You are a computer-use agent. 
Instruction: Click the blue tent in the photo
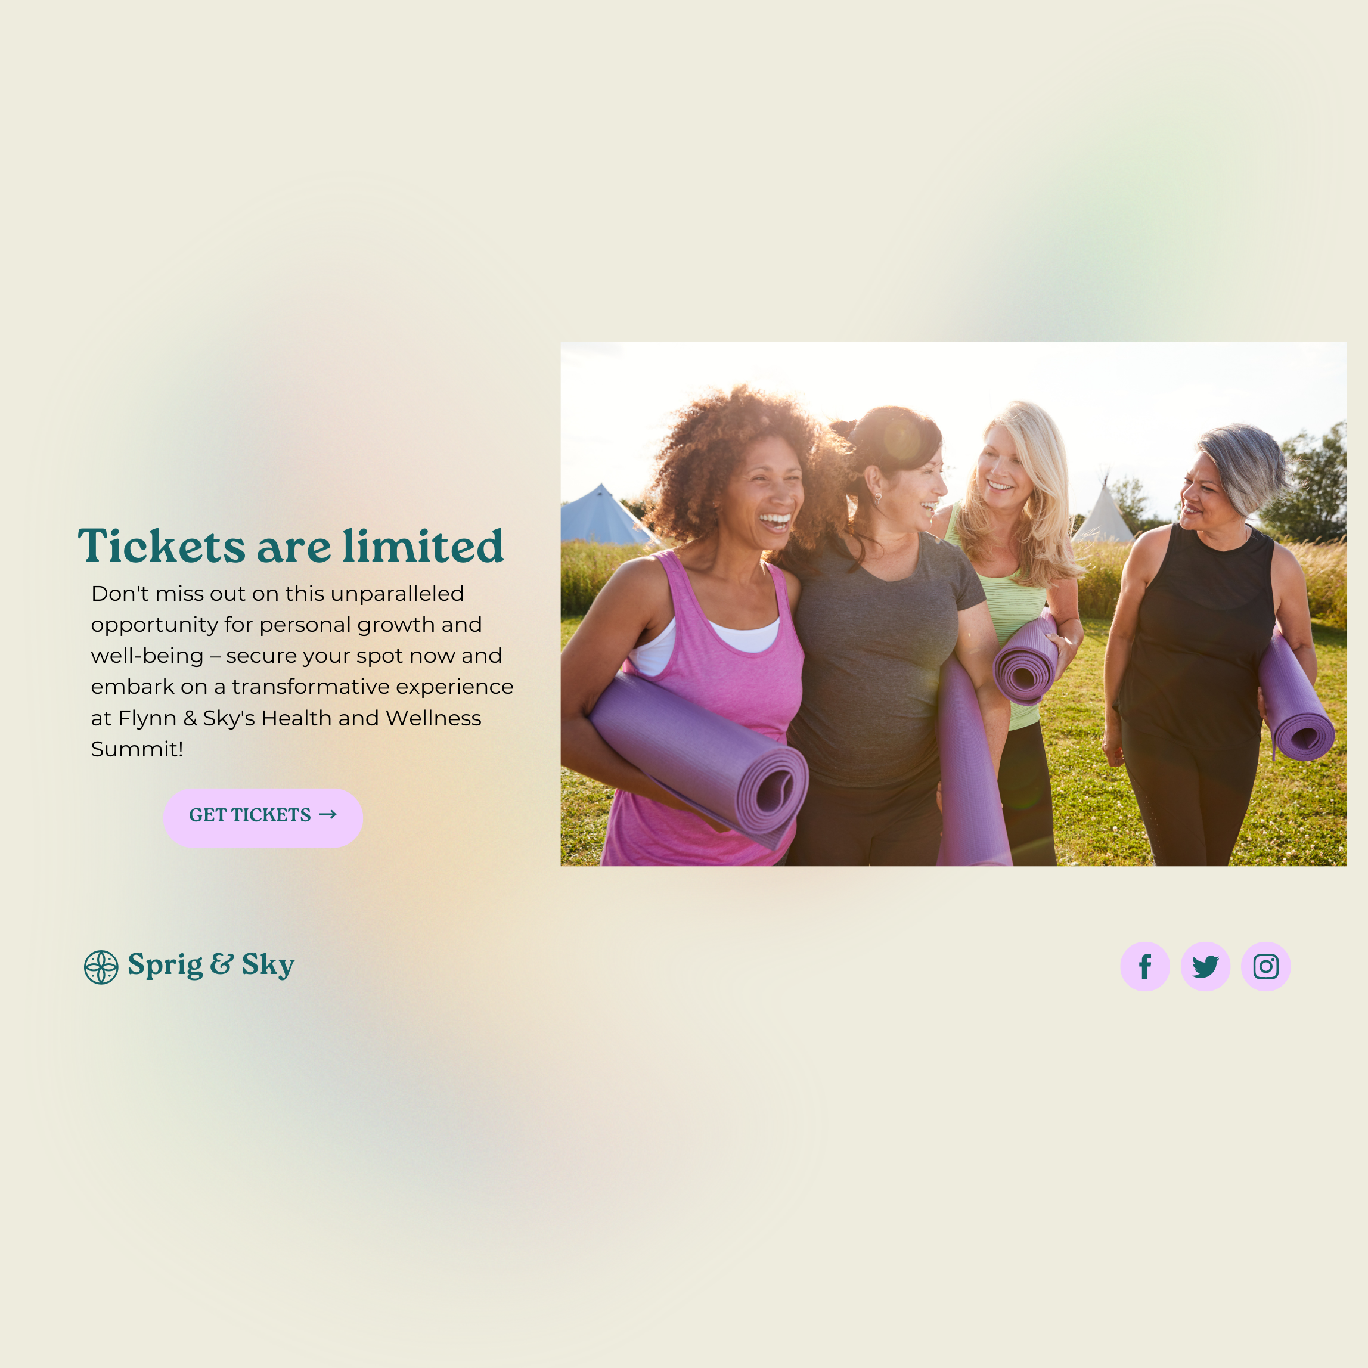click(602, 516)
